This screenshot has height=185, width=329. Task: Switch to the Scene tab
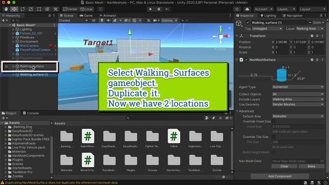pos(67,15)
